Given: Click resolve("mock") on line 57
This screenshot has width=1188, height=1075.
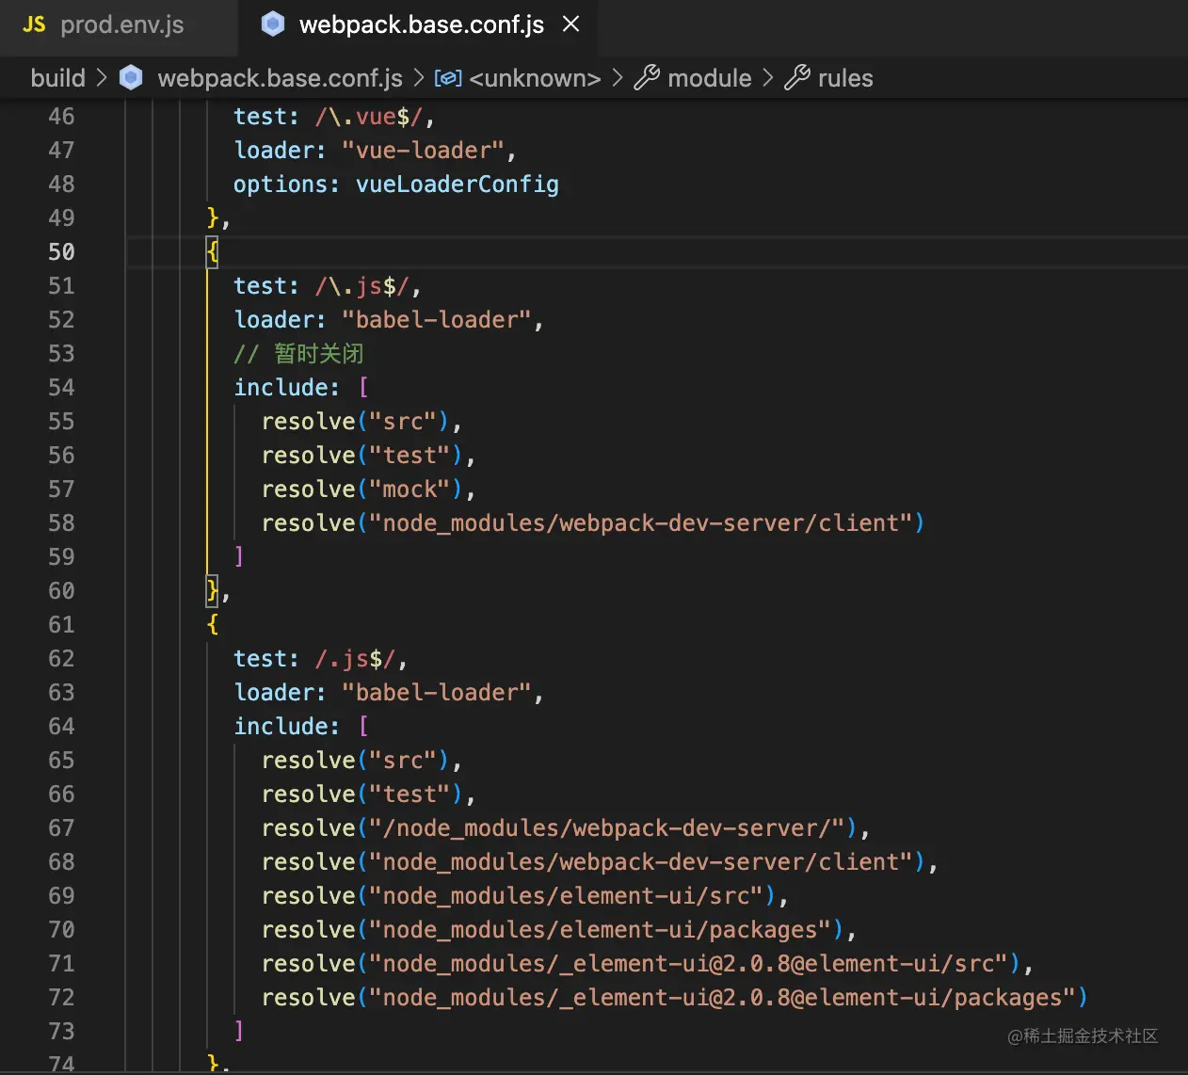Looking at the screenshot, I should (361, 489).
